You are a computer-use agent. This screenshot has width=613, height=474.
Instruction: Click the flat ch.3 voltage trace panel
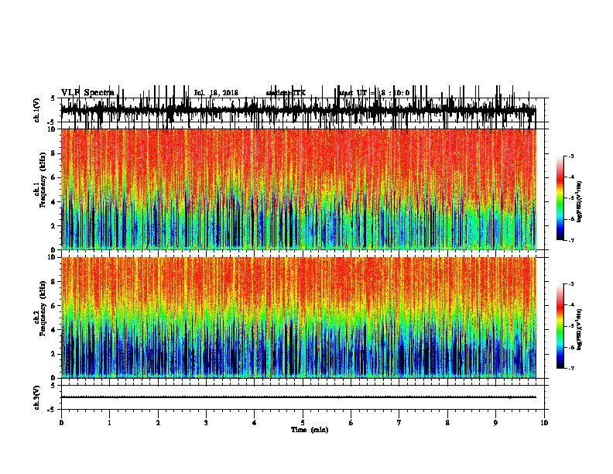(303, 397)
